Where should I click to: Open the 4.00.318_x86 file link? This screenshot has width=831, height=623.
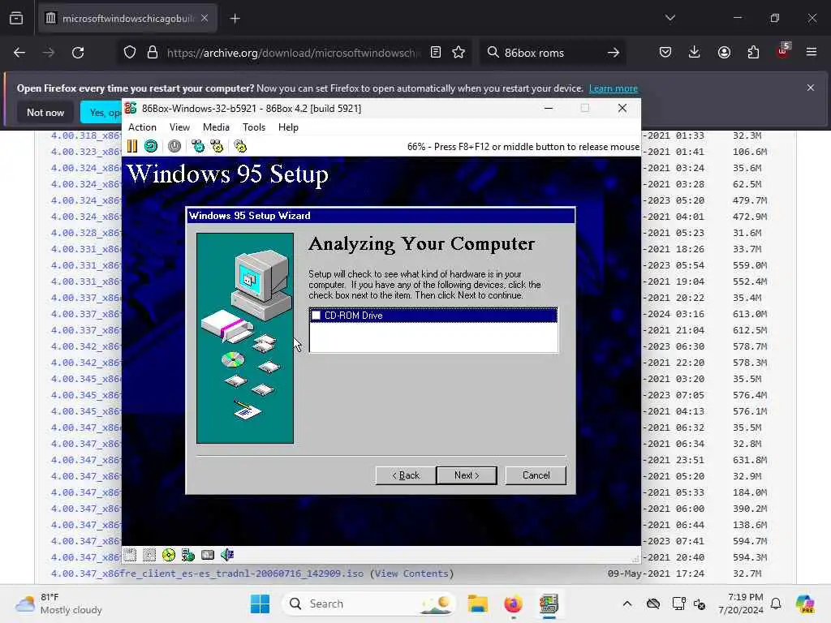[x=86, y=135]
